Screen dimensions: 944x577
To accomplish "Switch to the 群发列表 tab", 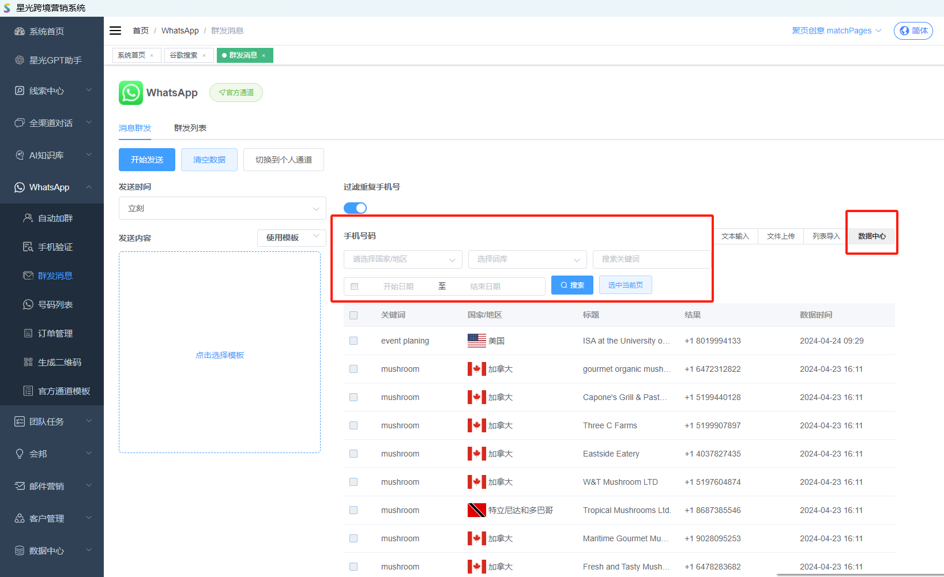I will (190, 128).
